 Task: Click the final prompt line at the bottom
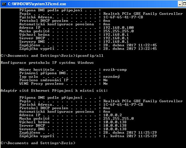click(38, 143)
